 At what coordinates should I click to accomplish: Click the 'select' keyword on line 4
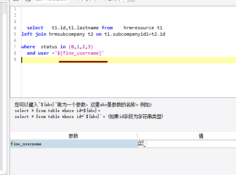coord(35,28)
